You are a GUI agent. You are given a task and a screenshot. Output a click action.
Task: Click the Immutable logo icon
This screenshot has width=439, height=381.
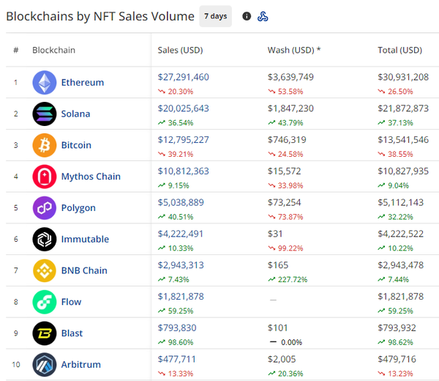pyautogui.click(x=44, y=239)
